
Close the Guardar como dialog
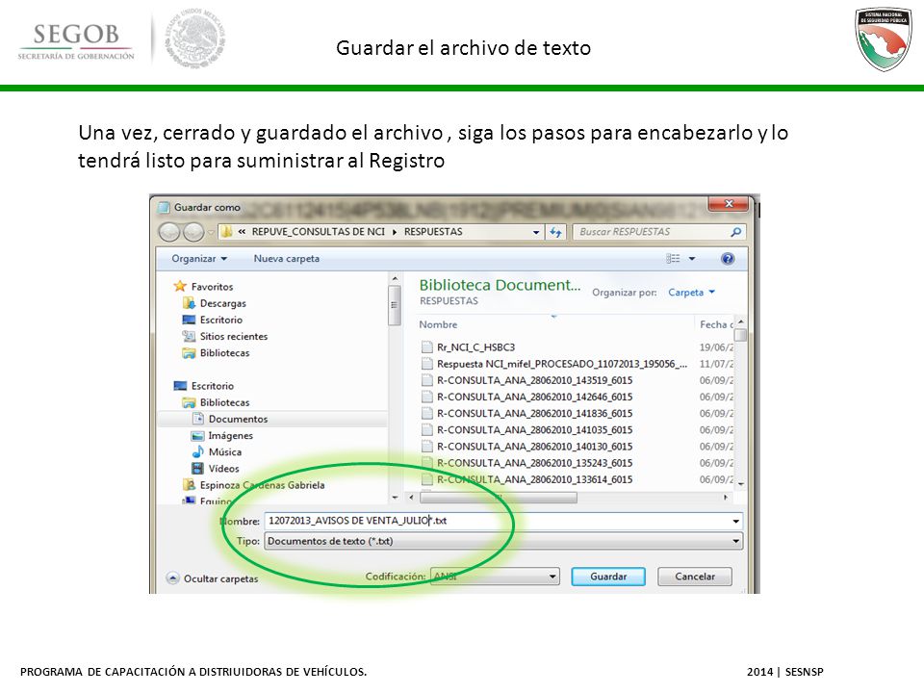(x=729, y=204)
